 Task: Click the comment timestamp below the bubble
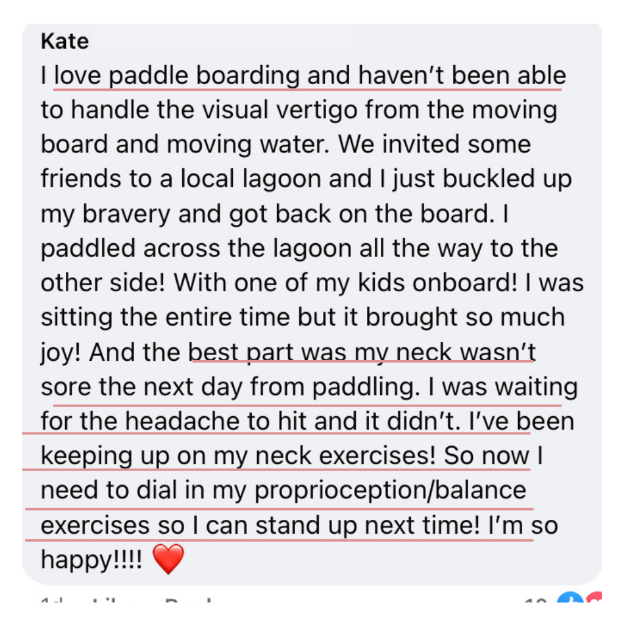click(x=52, y=600)
